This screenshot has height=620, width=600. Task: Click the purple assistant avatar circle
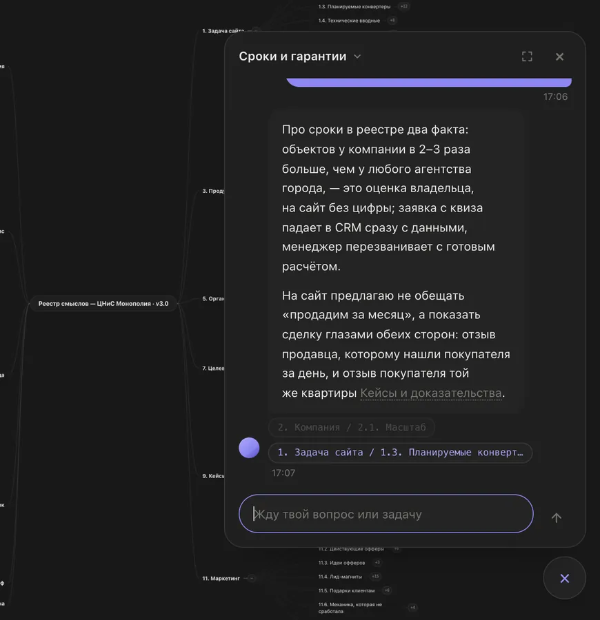[249, 448]
